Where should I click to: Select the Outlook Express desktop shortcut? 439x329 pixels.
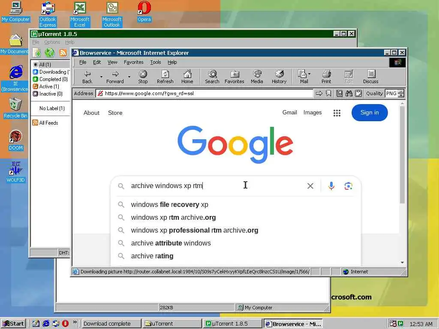[x=48, y=14]
